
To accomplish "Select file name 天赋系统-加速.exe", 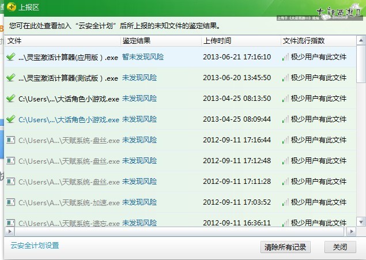I will (x=69, y=202).
